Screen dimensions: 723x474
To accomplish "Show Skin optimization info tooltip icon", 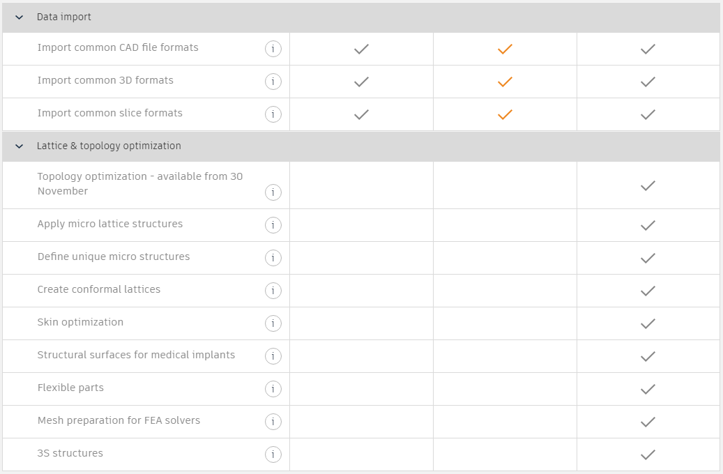I will [x=273, y=323].
